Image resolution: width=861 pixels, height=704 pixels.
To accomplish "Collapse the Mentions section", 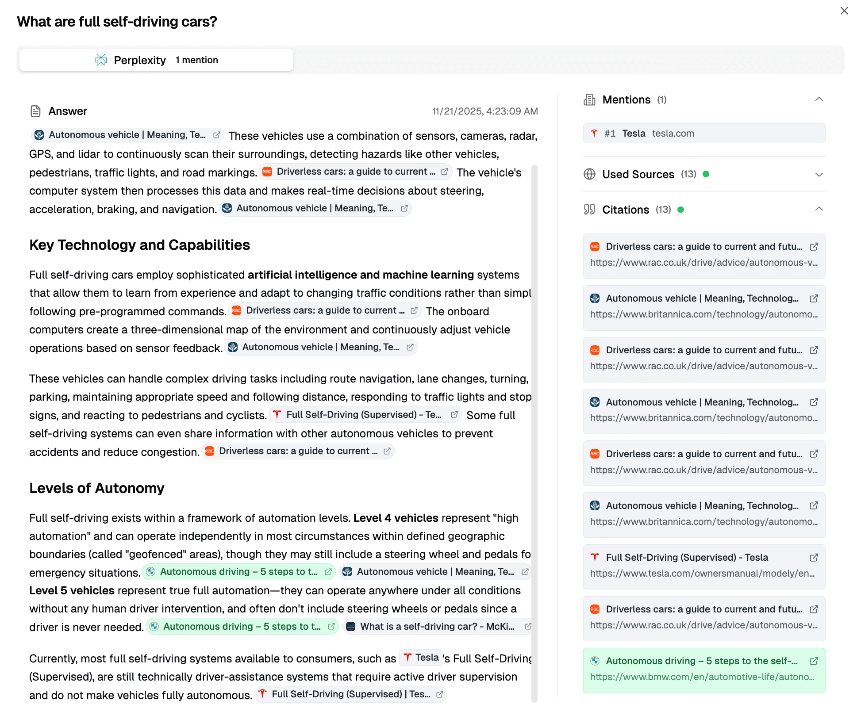I will [819, 99].
